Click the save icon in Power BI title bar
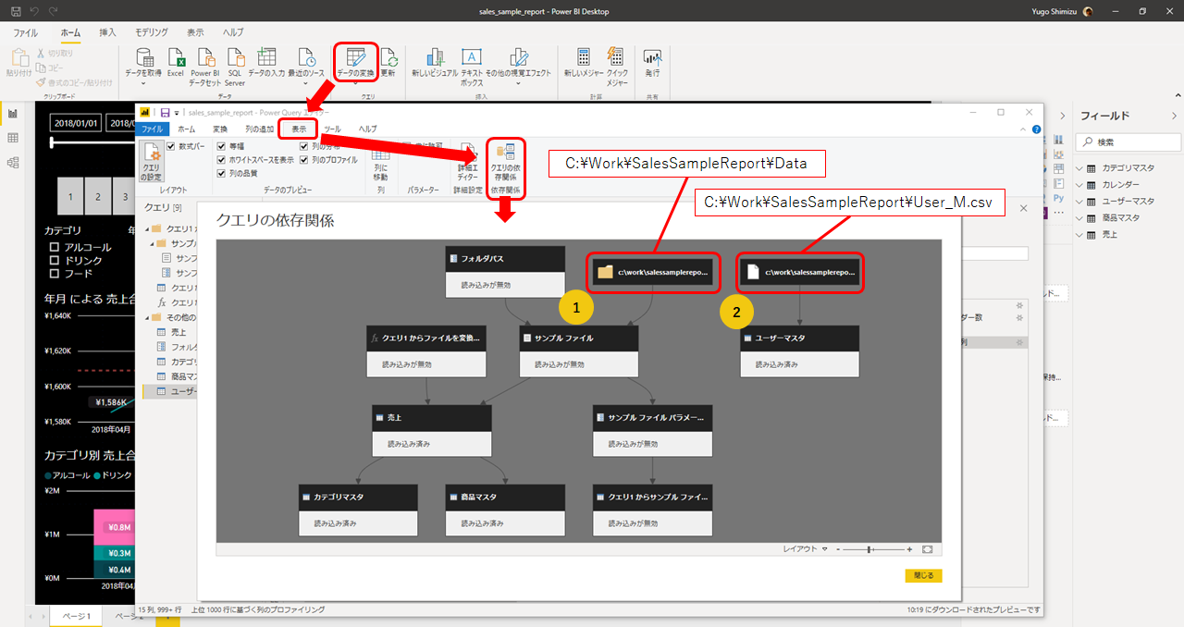Screen dimensions: 1184x627 (x=16, y=11)
